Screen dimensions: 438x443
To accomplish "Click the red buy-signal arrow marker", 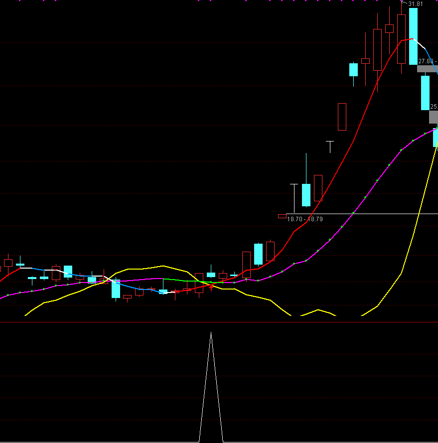I will point(211,288).
